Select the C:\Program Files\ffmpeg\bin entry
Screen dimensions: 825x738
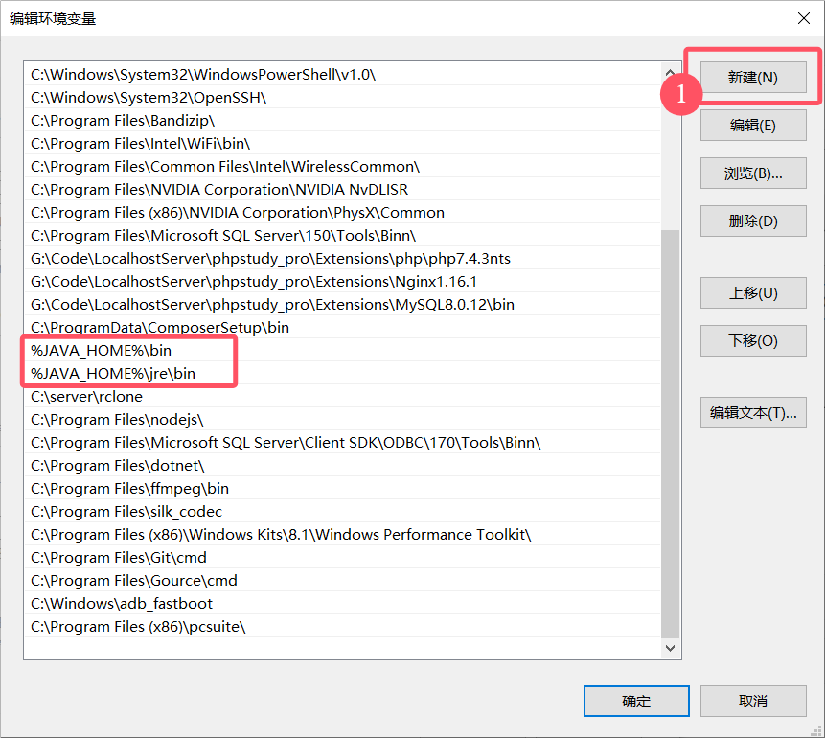pos(129,488)
